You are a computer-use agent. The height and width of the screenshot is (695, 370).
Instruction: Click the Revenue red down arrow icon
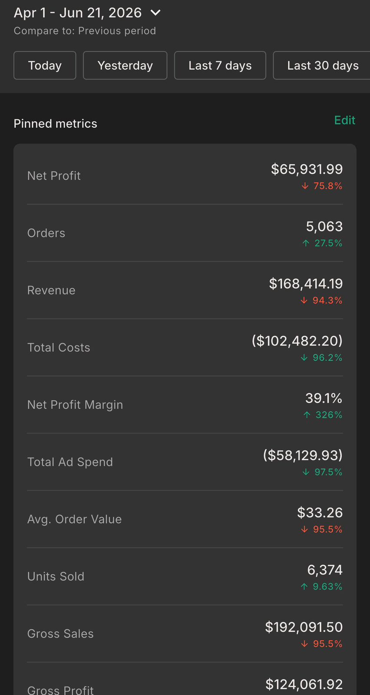tap(304, 301)
